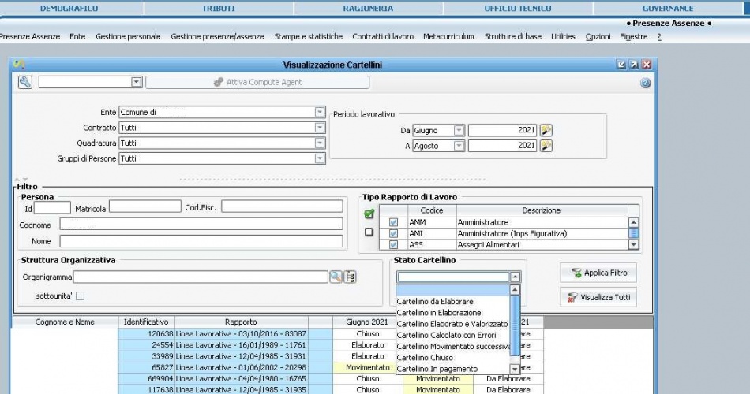Screen dimensions: 750x394
Task: Click the deselect-all empty box icon
Action: point(369,232)
